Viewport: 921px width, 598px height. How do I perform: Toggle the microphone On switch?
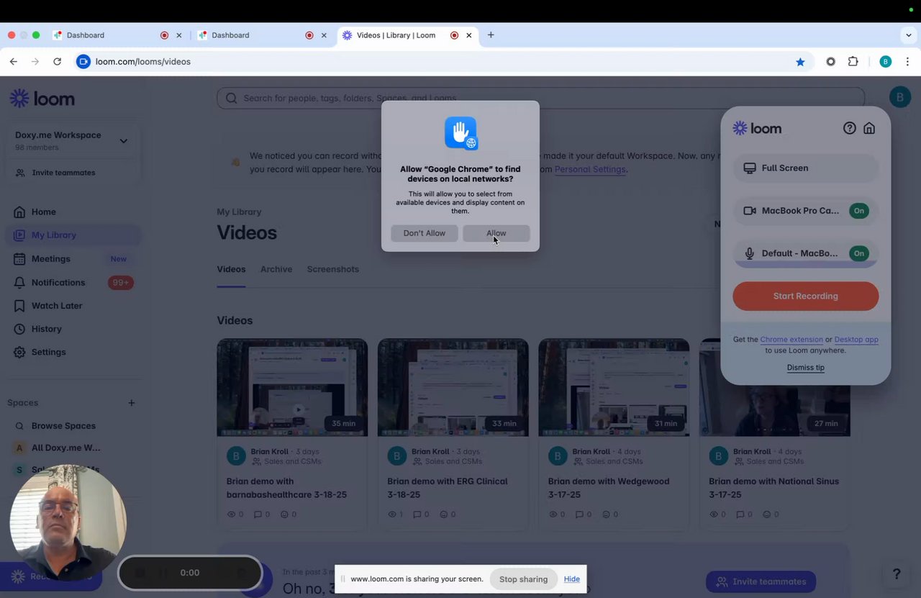point(859,253)
